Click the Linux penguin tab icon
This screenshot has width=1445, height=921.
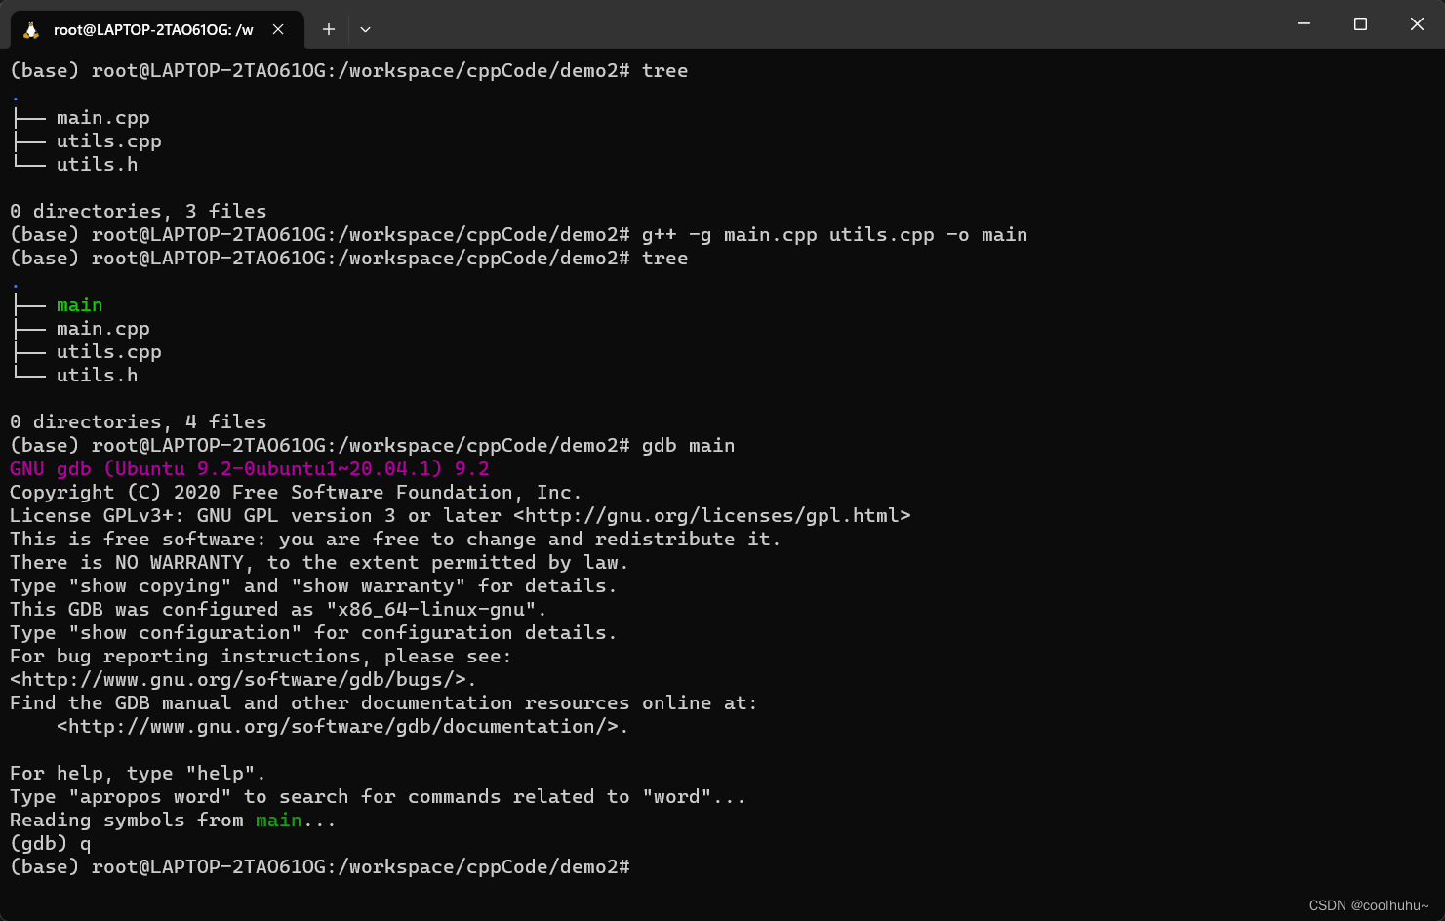click(31, 30)
